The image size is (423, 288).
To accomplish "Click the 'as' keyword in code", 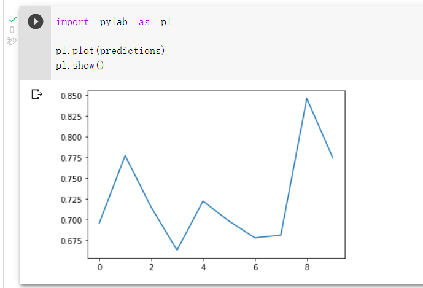I will click(x=144, y=22).
